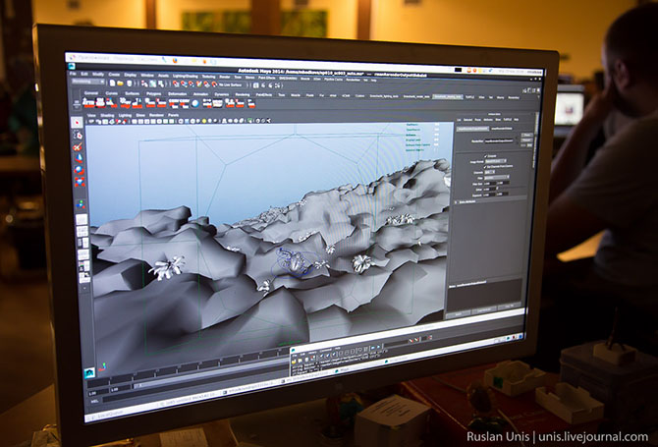Open the Lighting/Shading menu

click(184, 75)
